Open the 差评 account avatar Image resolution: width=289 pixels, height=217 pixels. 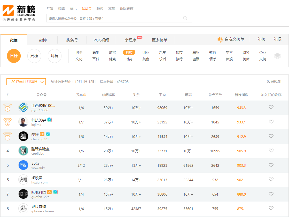(24, 136)
